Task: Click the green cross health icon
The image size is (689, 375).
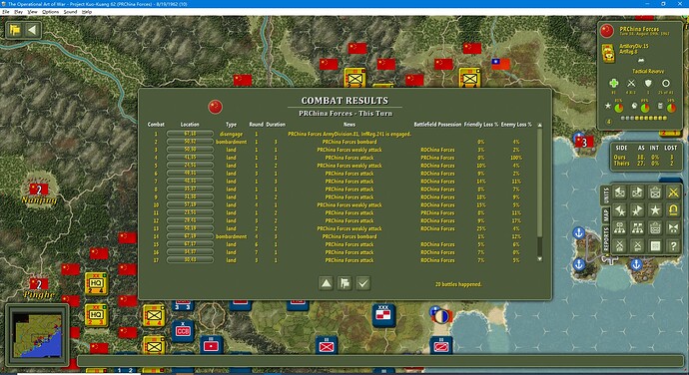Action: click(614, 83)
